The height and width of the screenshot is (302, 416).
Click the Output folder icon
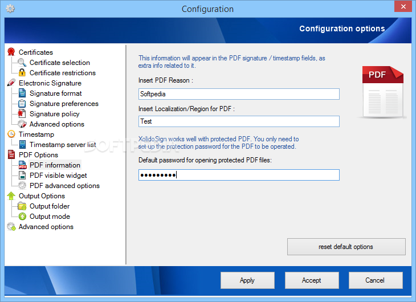[22, 206]
